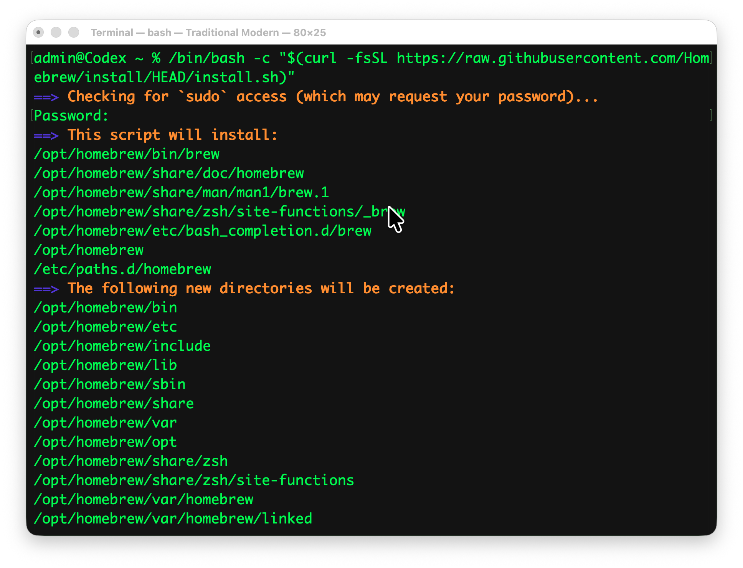The image size is (743, 568).
Task: Click the blue arrow before 'The following new directories'
Action: [46, 289]
